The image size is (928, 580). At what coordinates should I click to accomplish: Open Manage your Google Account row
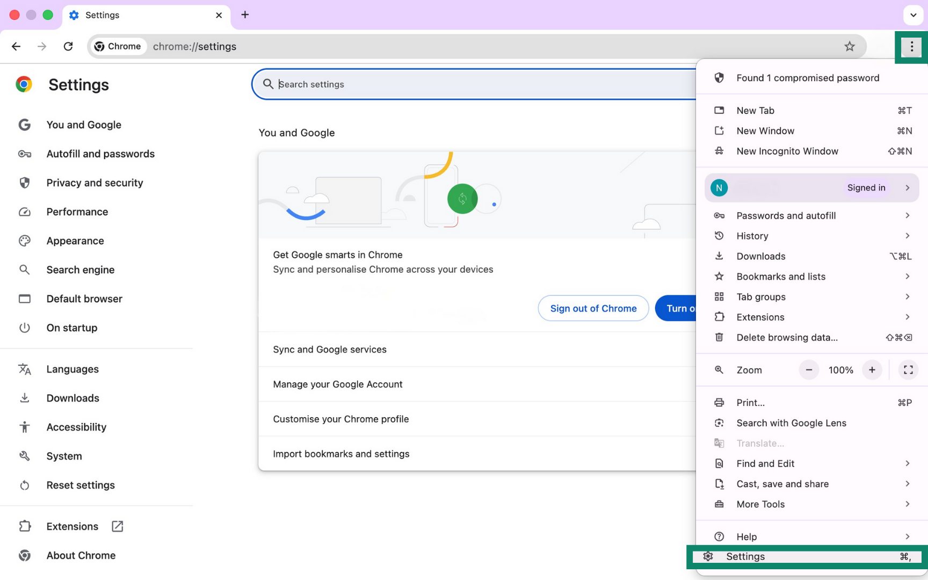(x=477, y=385)
